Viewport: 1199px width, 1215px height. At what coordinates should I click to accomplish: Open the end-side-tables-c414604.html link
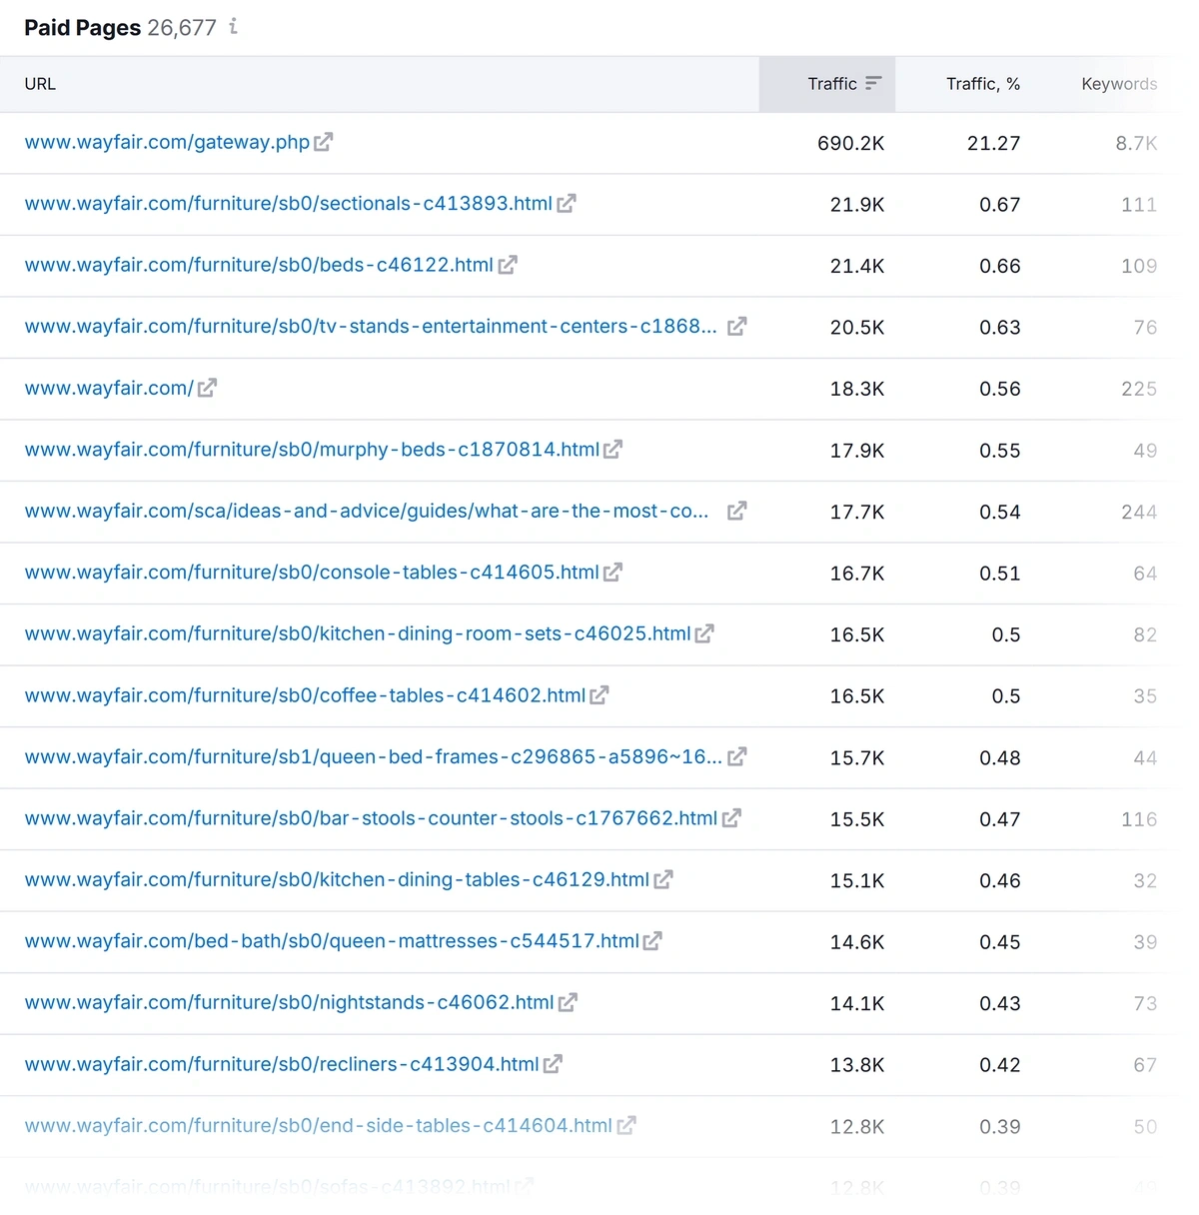coord(319,1126)
